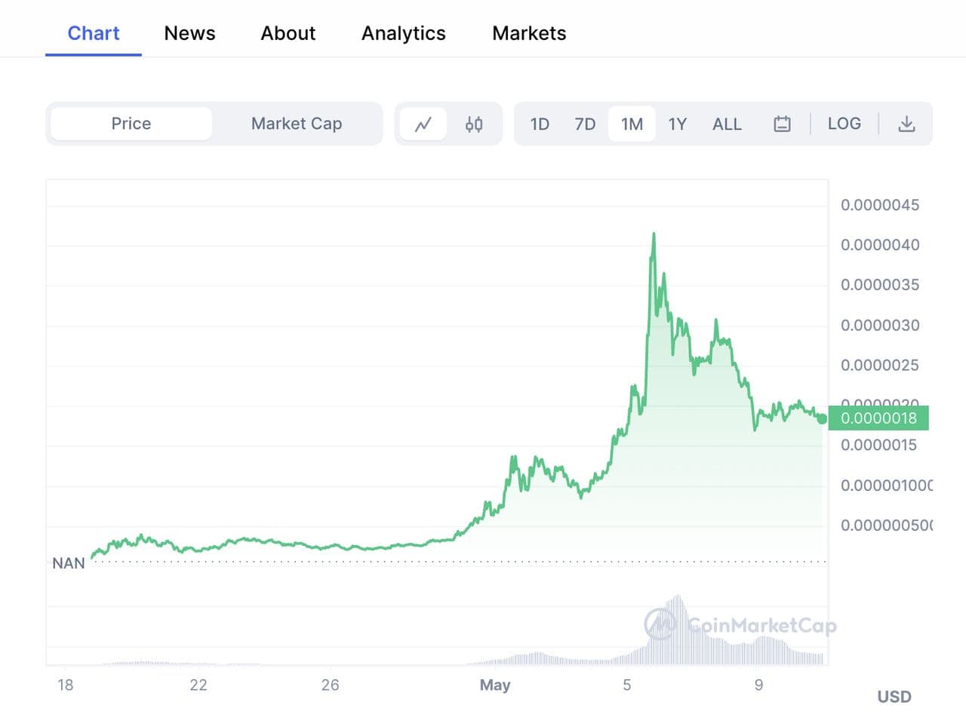Image resolution: width=966 pixels, height=726 pixels.
Task: Choose the 1Y time range
Action: pos(677,124)
